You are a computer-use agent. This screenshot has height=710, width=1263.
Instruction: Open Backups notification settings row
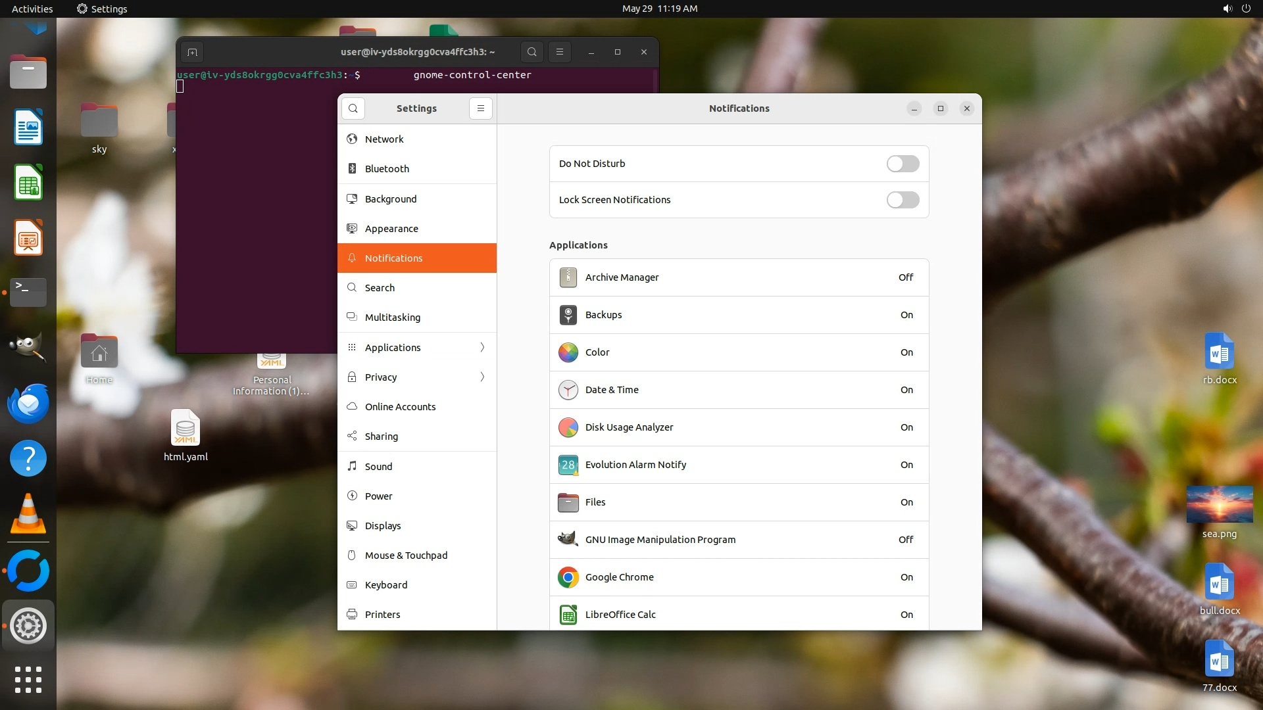click(x=739, y=315)
